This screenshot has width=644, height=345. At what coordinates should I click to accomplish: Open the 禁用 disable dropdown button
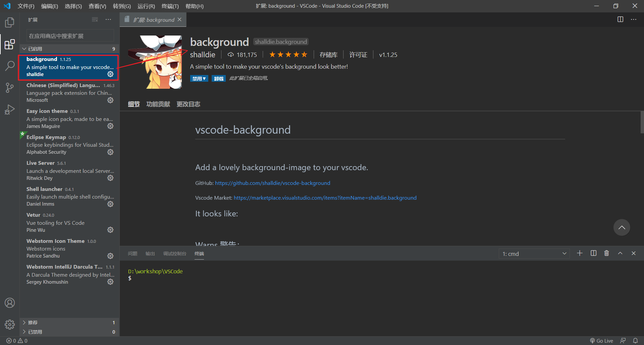tap(199, 78)
